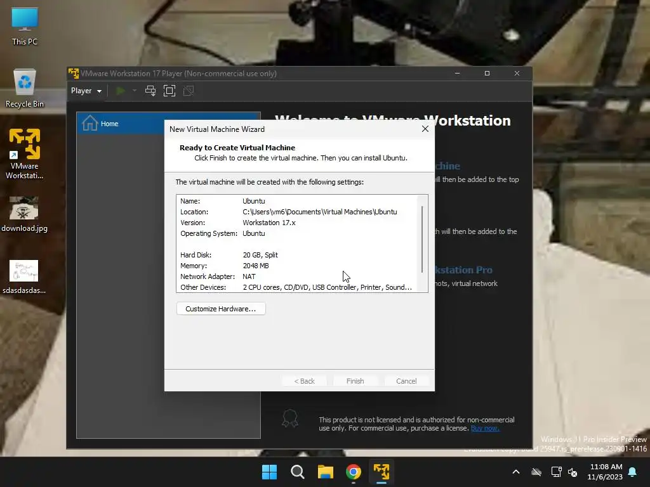
Task: Click the Memory 2048 MB value
Action: coord(256,266)
